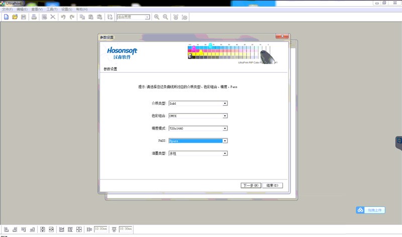Open the 精度模式 resolution mode dropdown
The width and height of the screenshot is (402, 237).
point(225,128)
